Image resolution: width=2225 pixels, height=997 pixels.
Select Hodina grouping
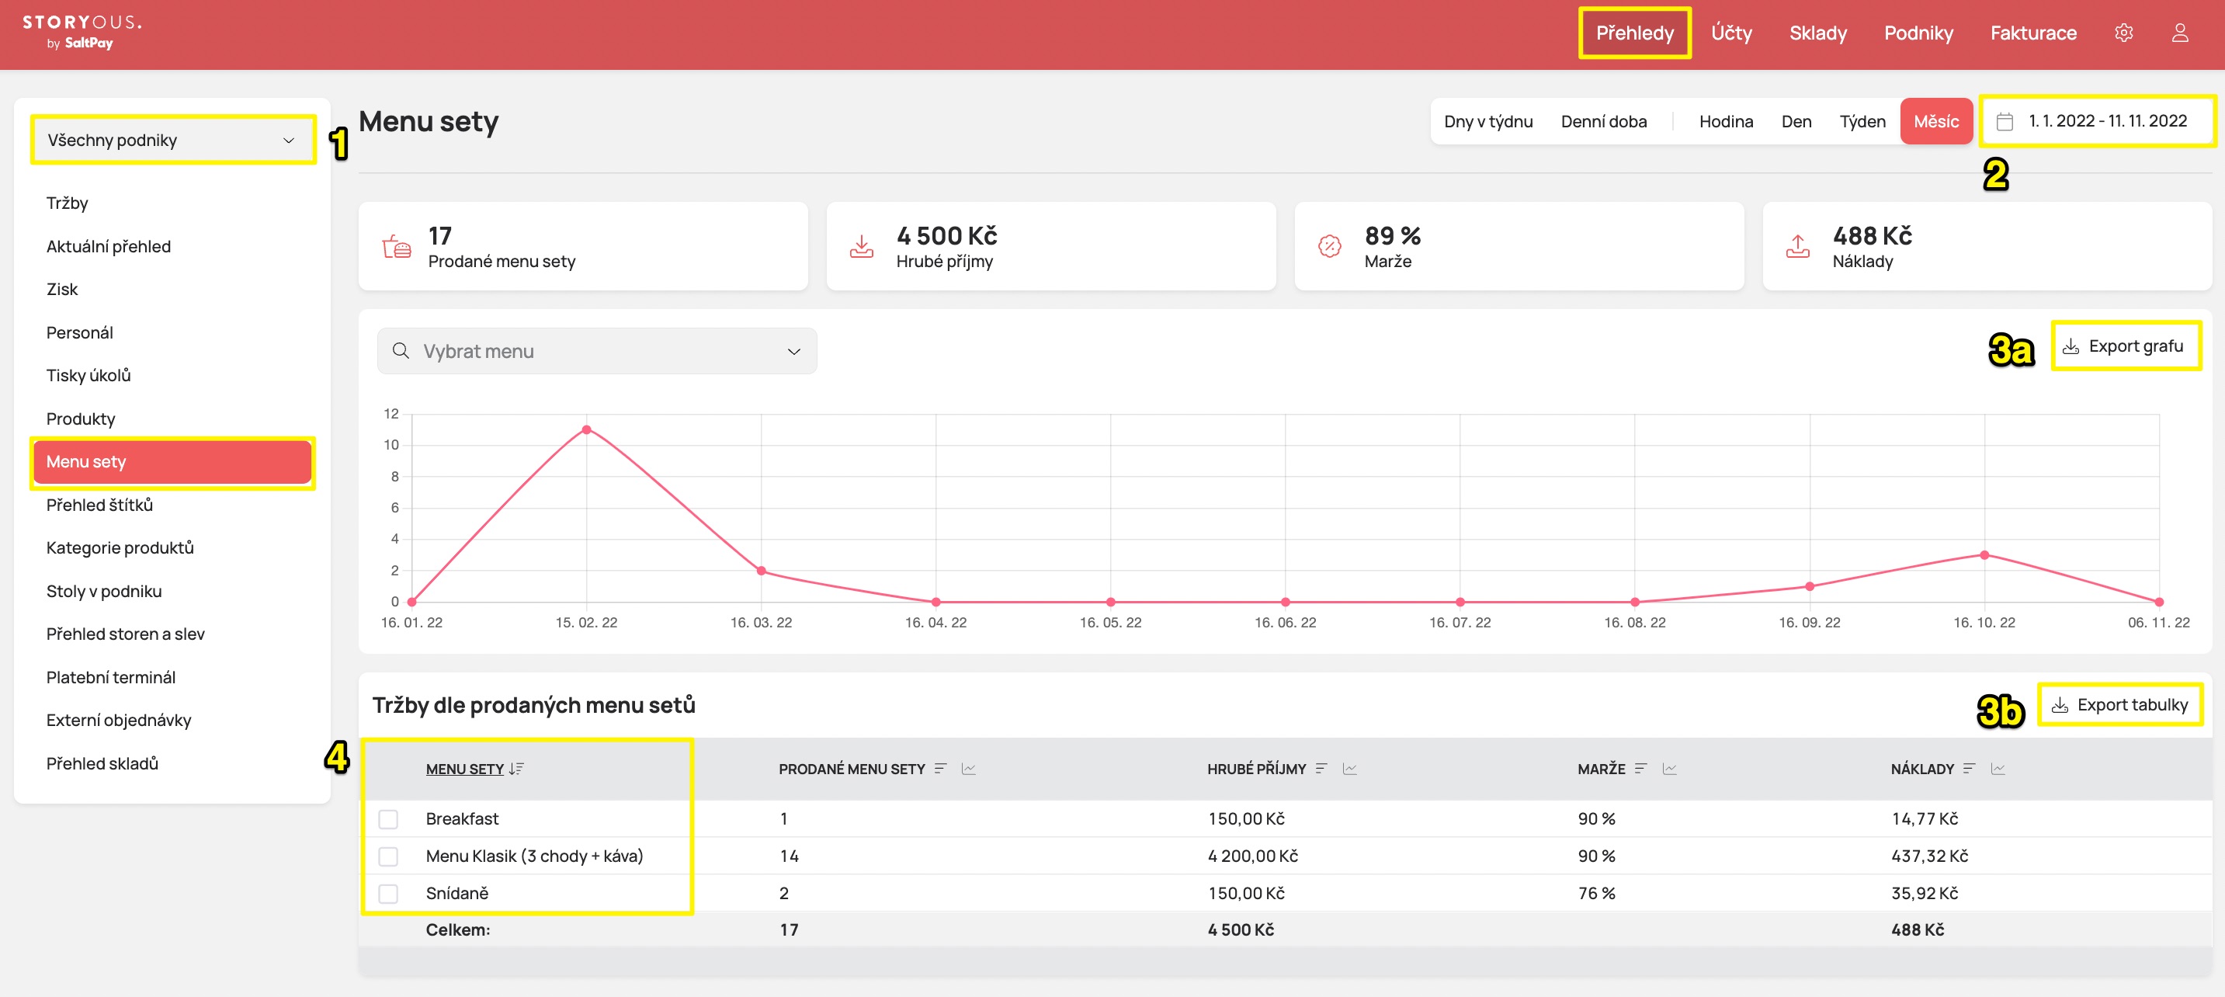click(1726, 122)
